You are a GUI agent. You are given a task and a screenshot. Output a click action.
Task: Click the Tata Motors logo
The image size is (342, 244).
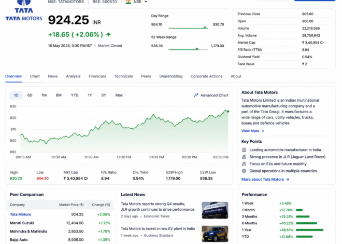[x=24, y=10]
